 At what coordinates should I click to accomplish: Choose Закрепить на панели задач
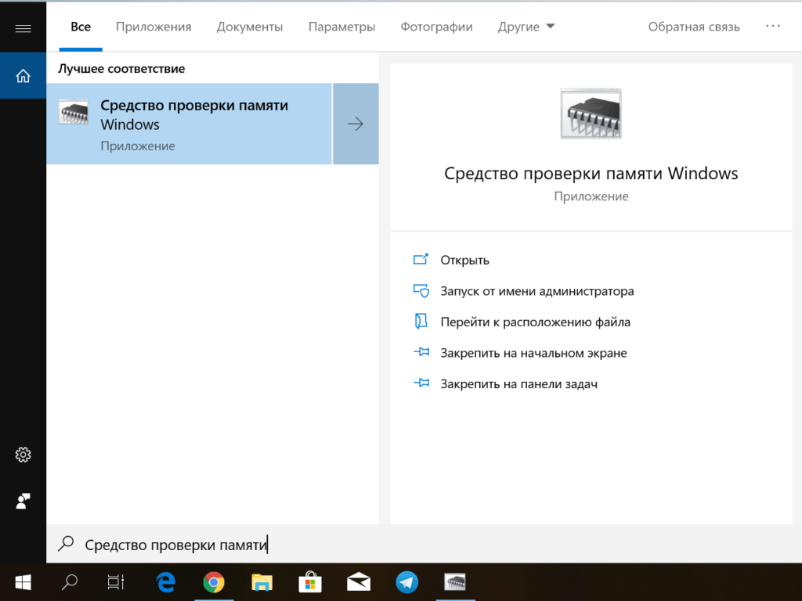pyautogui.click(x=518, y=383)
